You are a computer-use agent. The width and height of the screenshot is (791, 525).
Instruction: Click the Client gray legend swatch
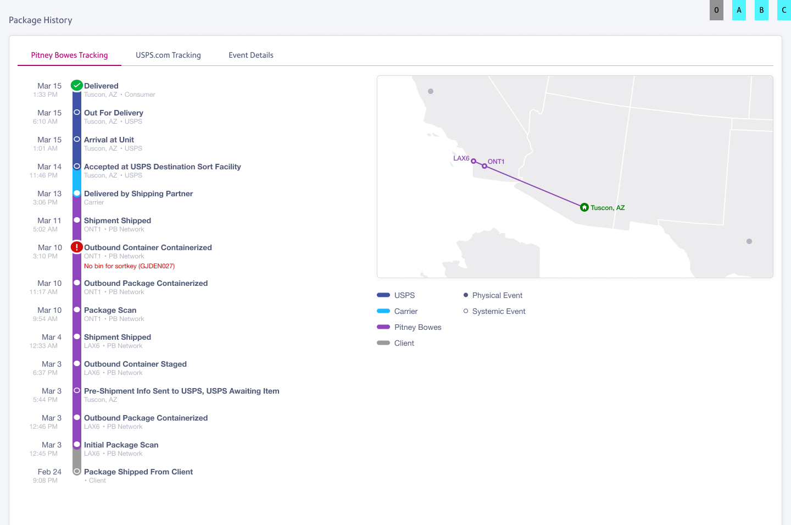383,343
